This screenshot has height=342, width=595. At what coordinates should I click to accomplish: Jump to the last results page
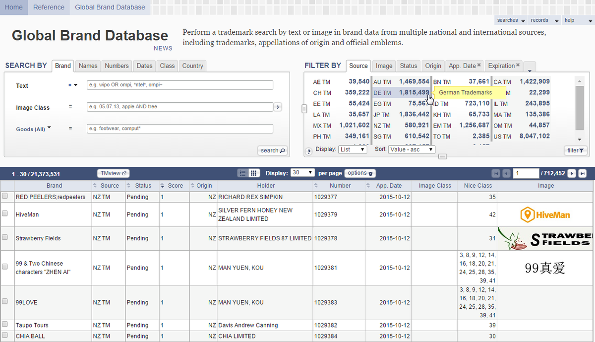click(583, 173)
